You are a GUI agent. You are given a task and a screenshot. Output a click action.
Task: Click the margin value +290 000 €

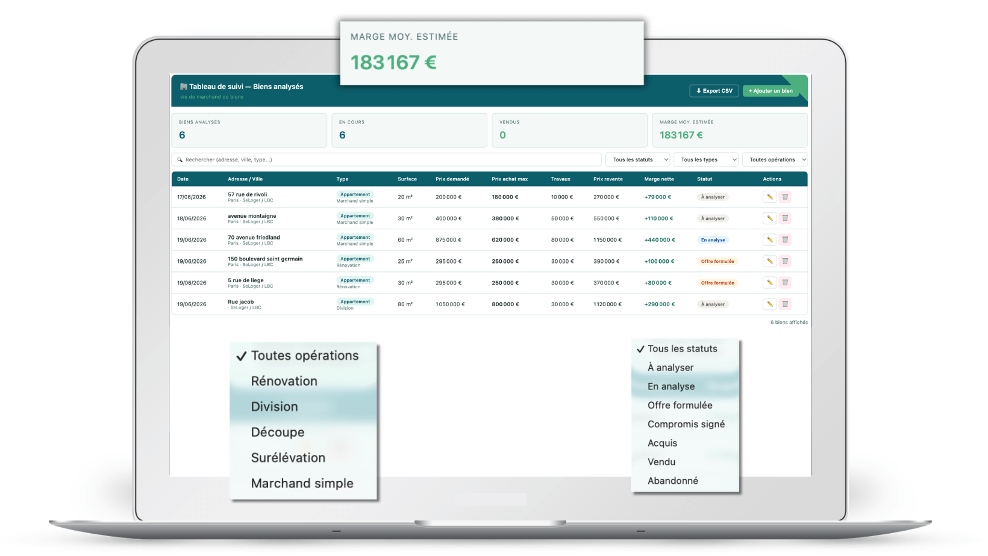click(x=660, y=304)
